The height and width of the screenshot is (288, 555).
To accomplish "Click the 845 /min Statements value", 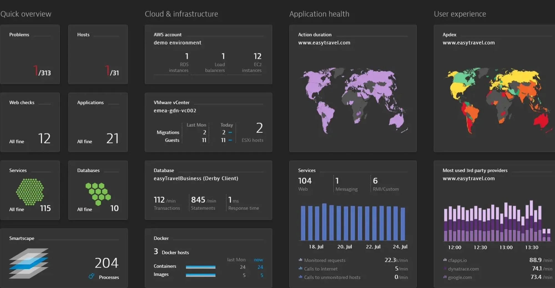I will point(203,200).
